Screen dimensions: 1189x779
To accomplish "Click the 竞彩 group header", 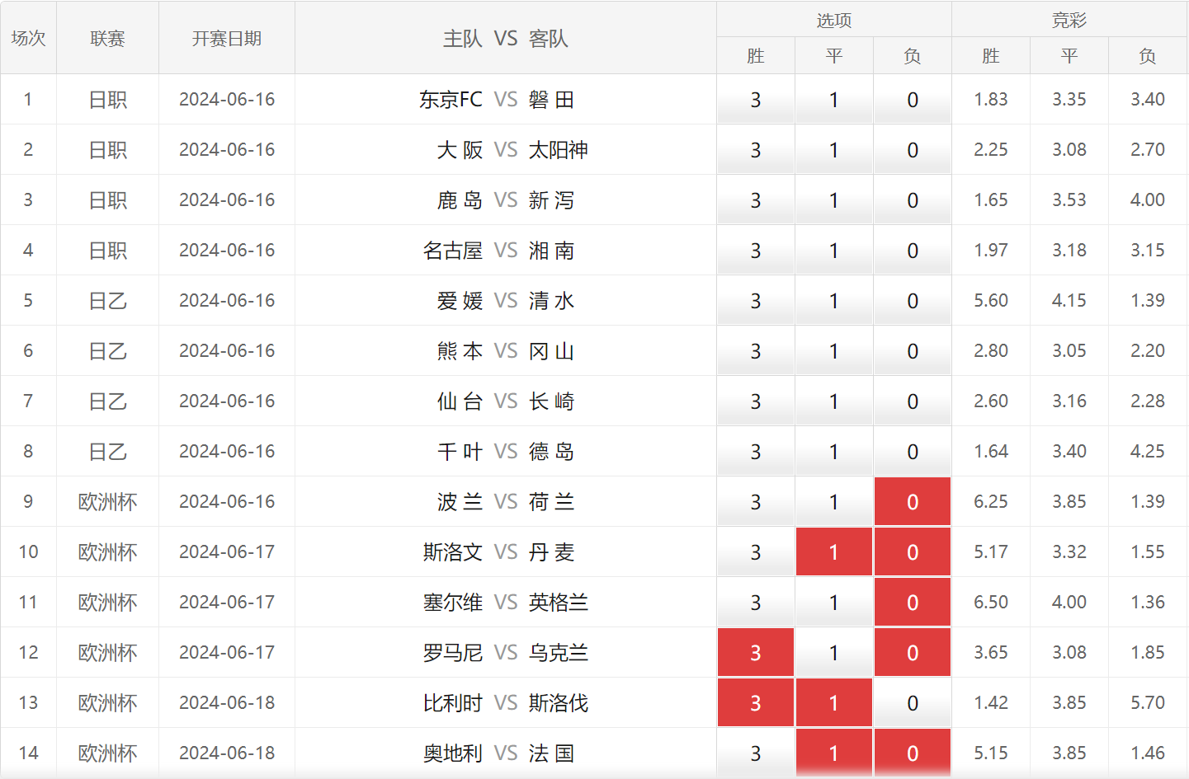I will click(x=1069, y=20).
